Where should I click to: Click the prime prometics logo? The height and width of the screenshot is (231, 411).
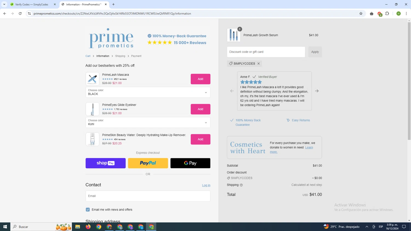click(111, 38)
